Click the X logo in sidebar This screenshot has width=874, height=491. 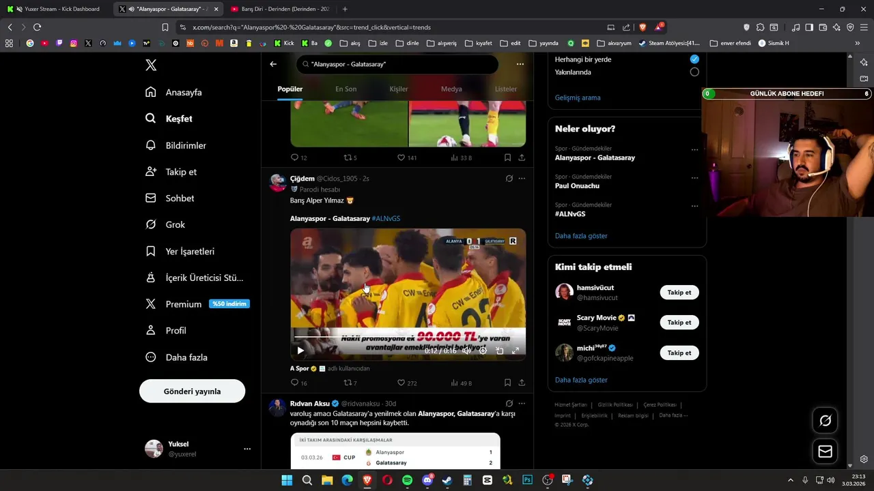151,65
